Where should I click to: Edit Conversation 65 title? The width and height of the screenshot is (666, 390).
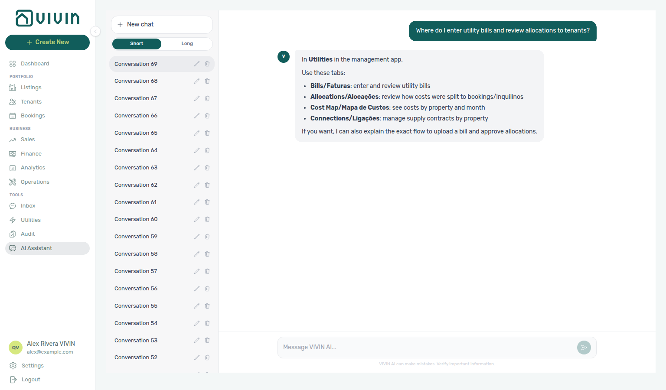197,133
